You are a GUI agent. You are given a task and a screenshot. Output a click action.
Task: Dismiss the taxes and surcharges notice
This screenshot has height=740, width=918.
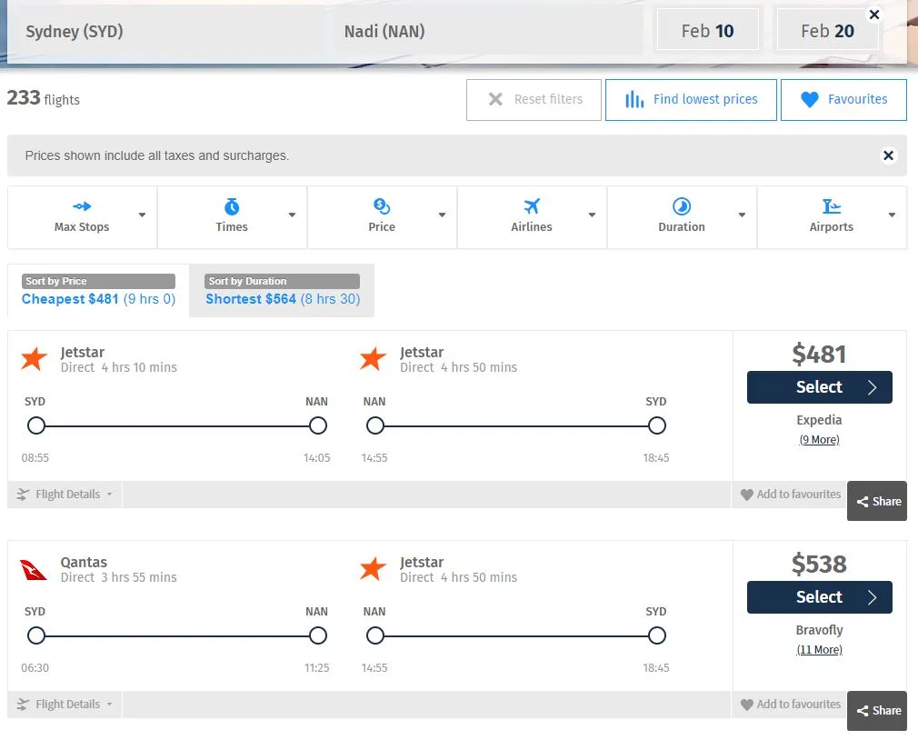888,155
